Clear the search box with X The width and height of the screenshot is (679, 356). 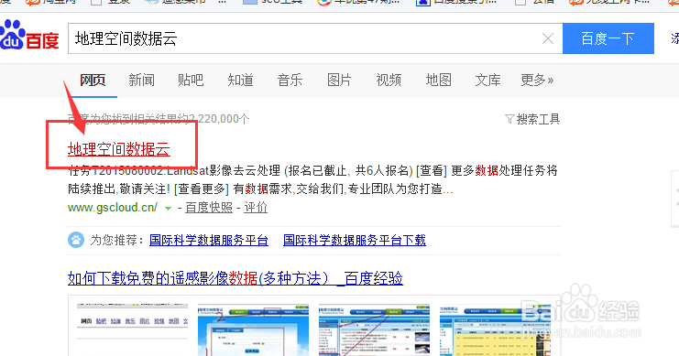[548, 38]
